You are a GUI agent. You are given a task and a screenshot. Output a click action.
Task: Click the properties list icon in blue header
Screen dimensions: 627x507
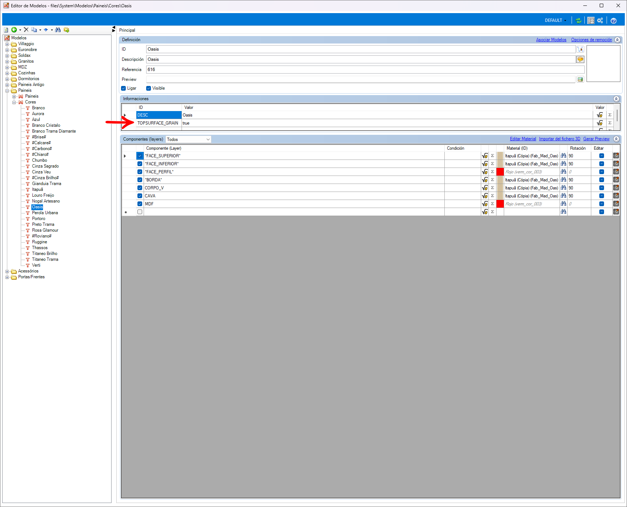point(591,20)
